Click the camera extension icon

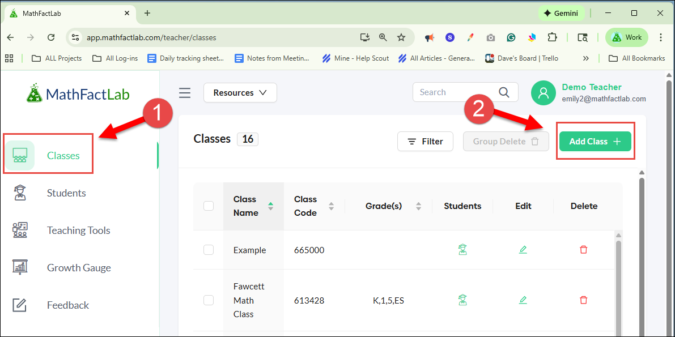pos(491,37)
